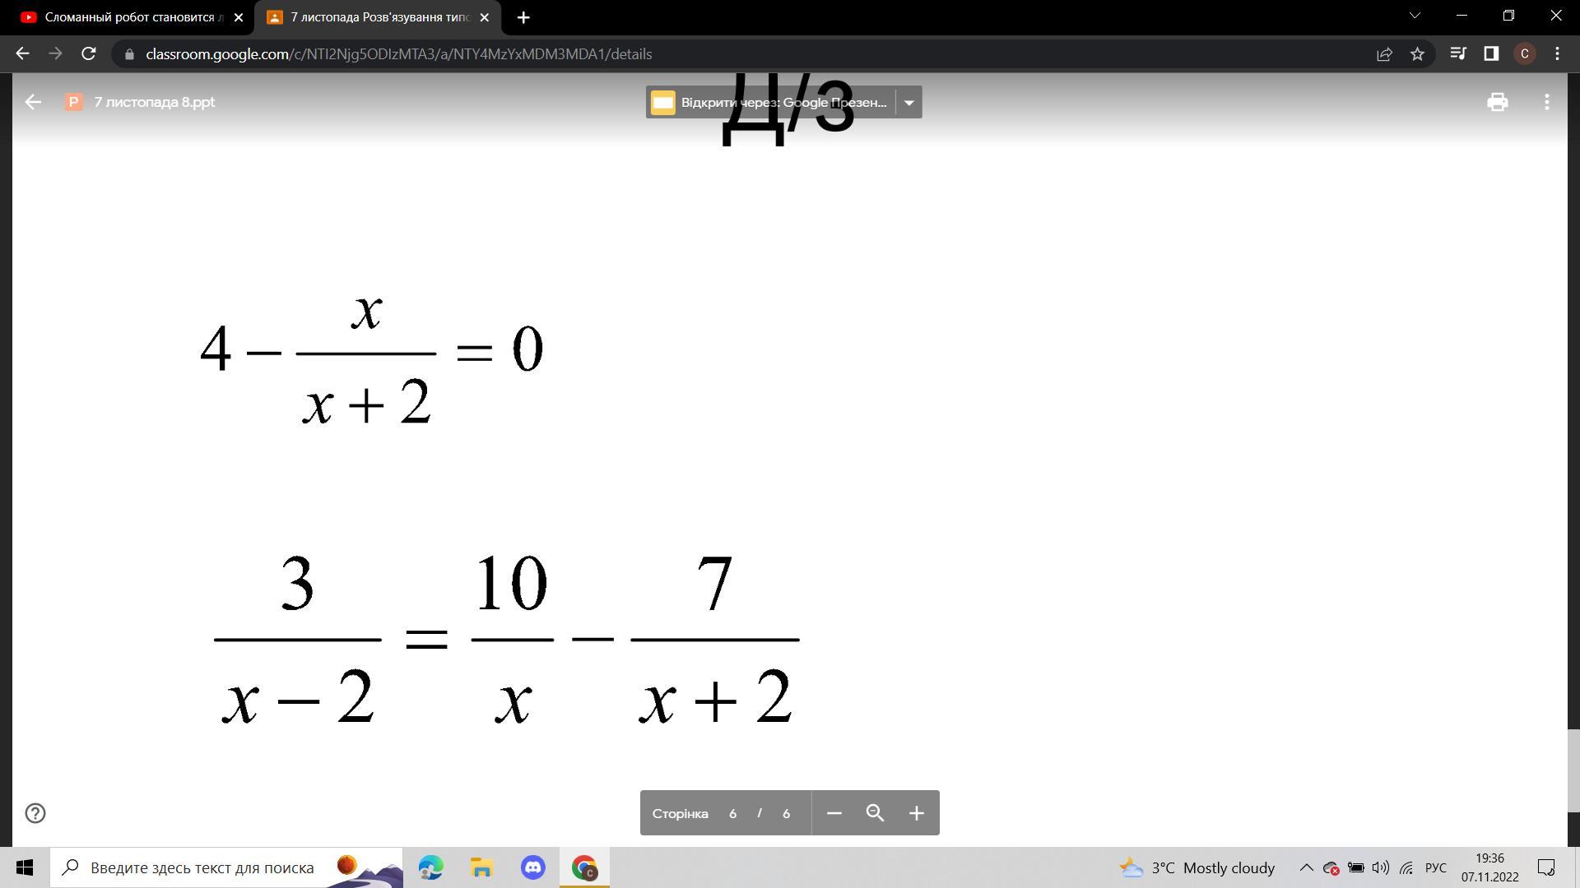The width and height of the screenshot is (1580, 888).
Task: Open Chrome's three-dot menu
Action: [1557, 54]
